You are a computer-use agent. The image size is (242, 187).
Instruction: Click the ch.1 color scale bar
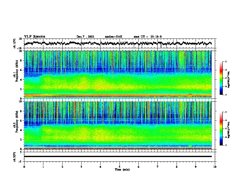[221, 78]
